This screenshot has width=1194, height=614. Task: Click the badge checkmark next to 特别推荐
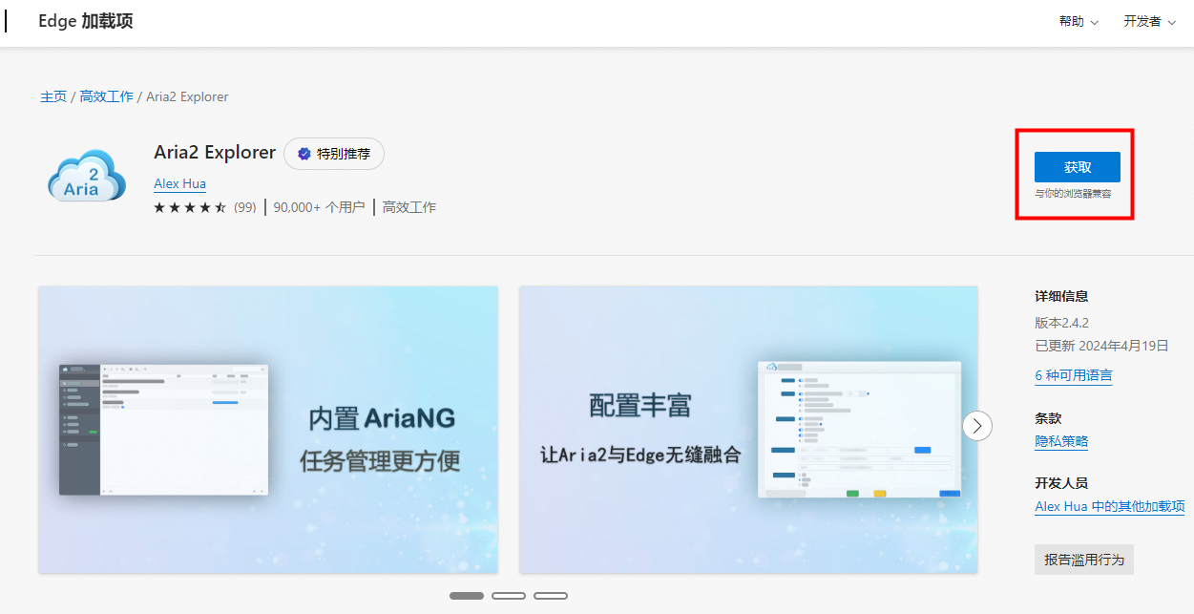pos(304,154)
